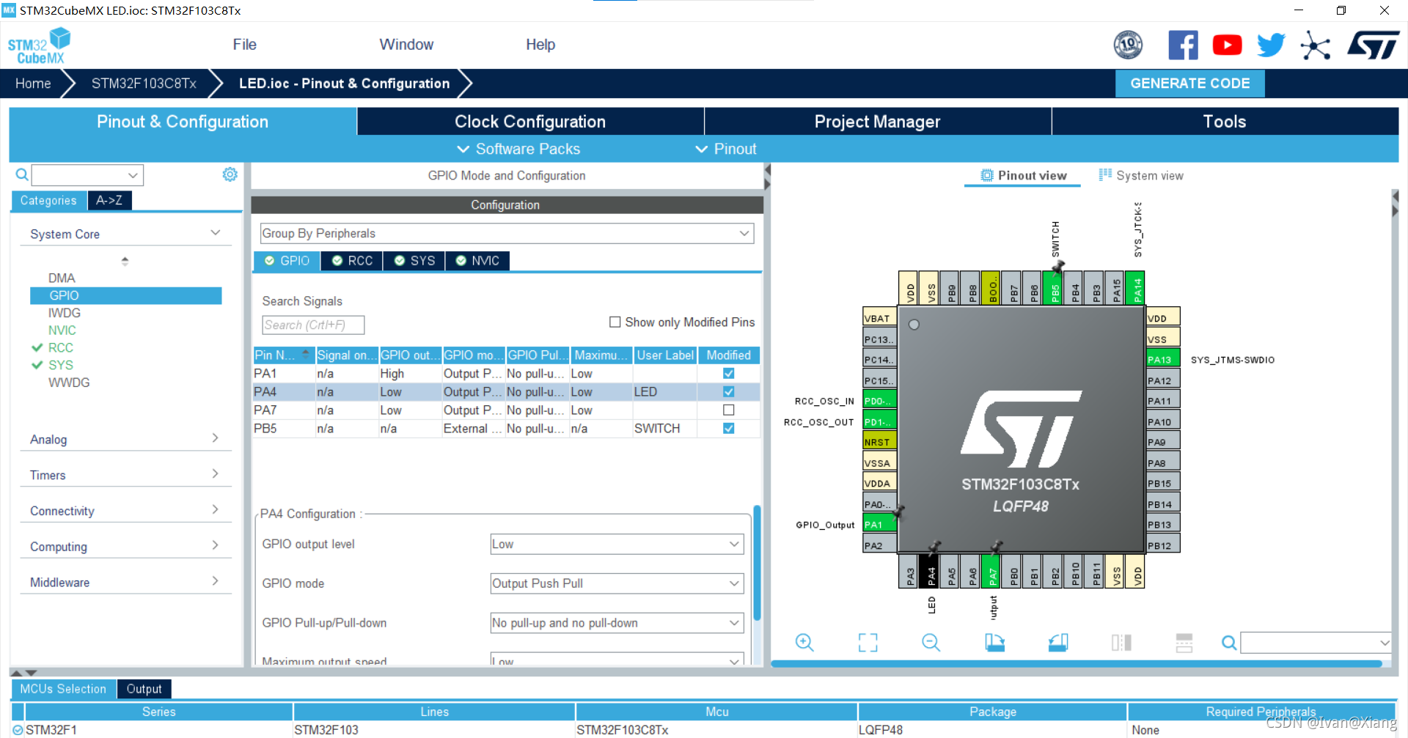Select pin PA1 on the chip
The height and width of the screenshot is (738, 1408).
point(880,524)
